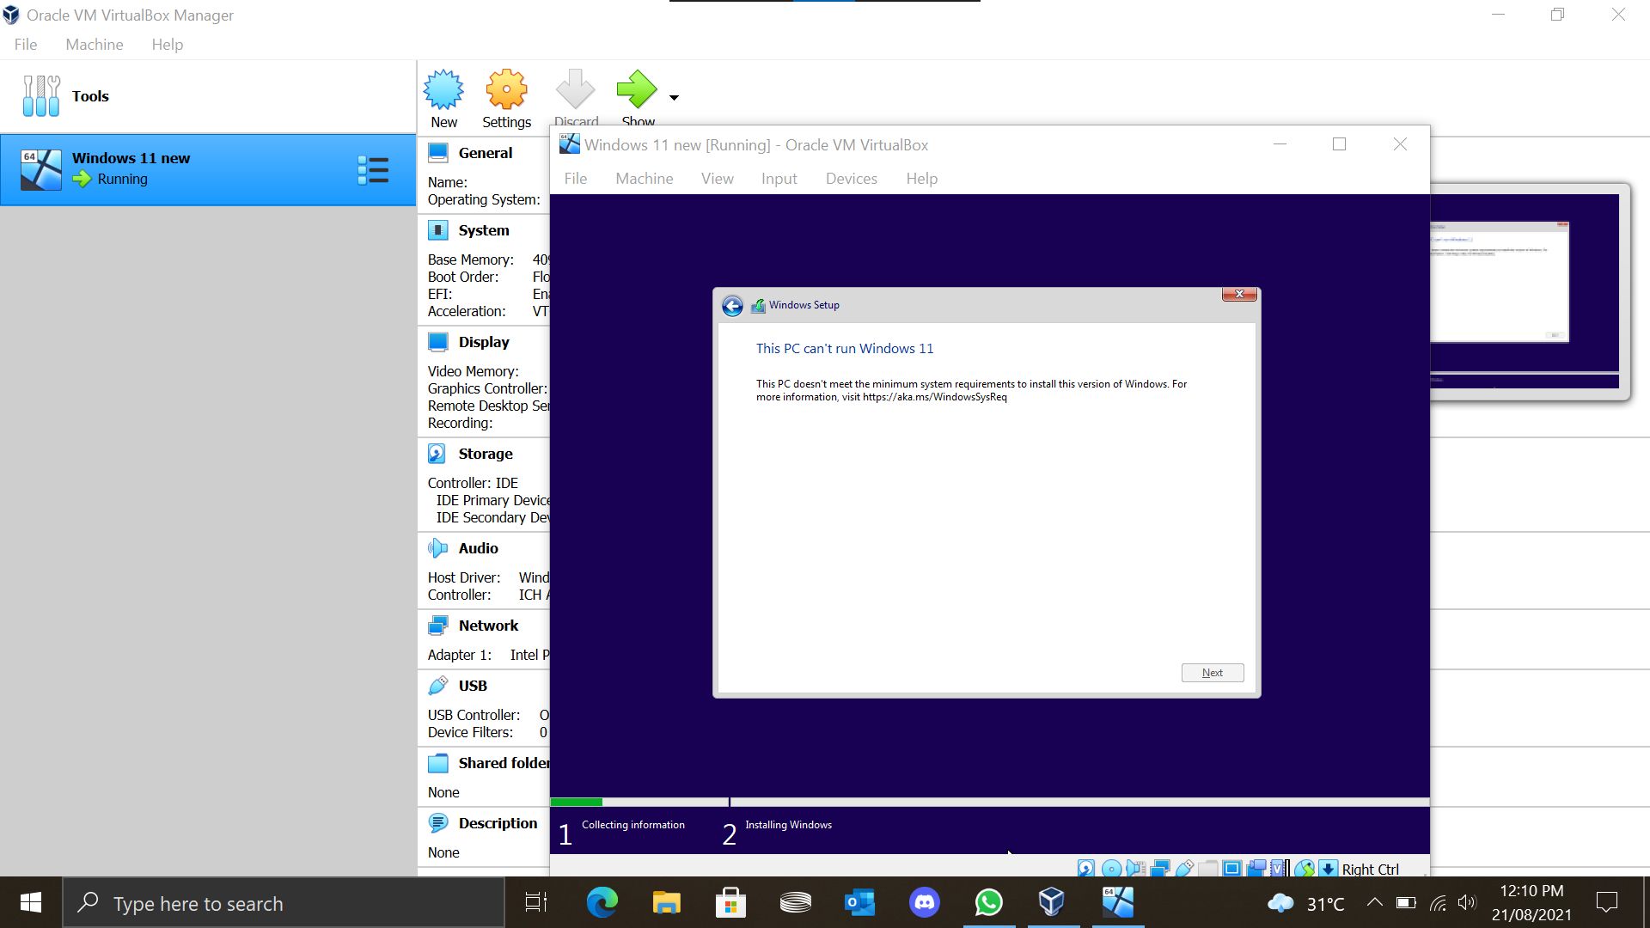The width and height of the screenshot is (1650, 928).
Task: Open Machine menu in the VM window
Action: 645,179
